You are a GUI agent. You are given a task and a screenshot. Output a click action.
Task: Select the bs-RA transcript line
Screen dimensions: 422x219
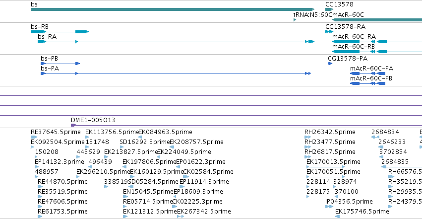[176, 42]
